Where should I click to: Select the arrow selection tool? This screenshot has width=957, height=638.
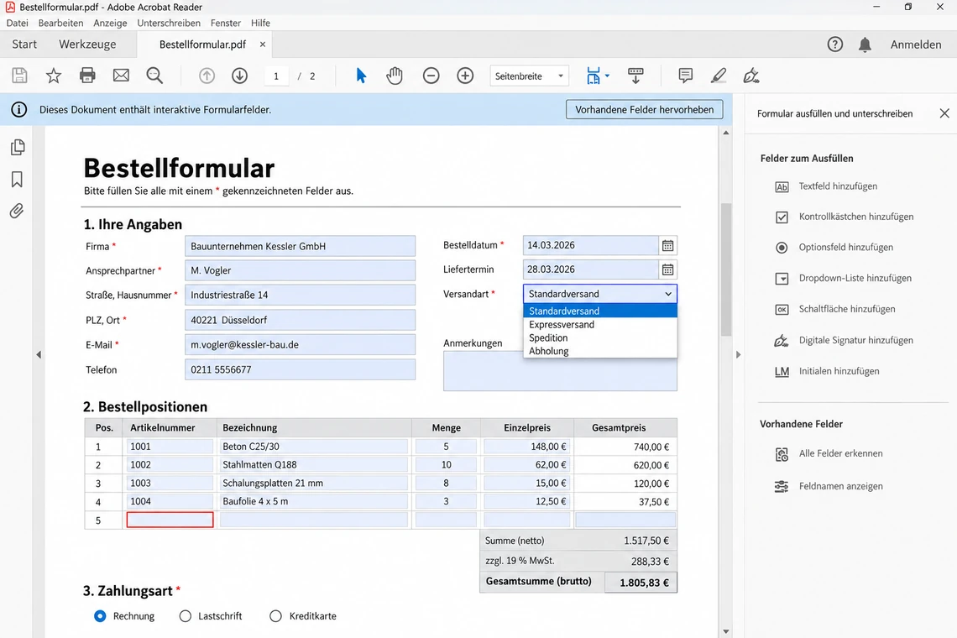361,76
